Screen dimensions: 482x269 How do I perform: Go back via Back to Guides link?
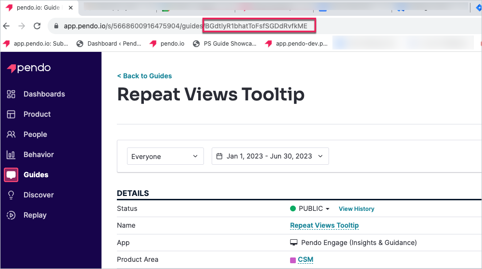[144, 76]
